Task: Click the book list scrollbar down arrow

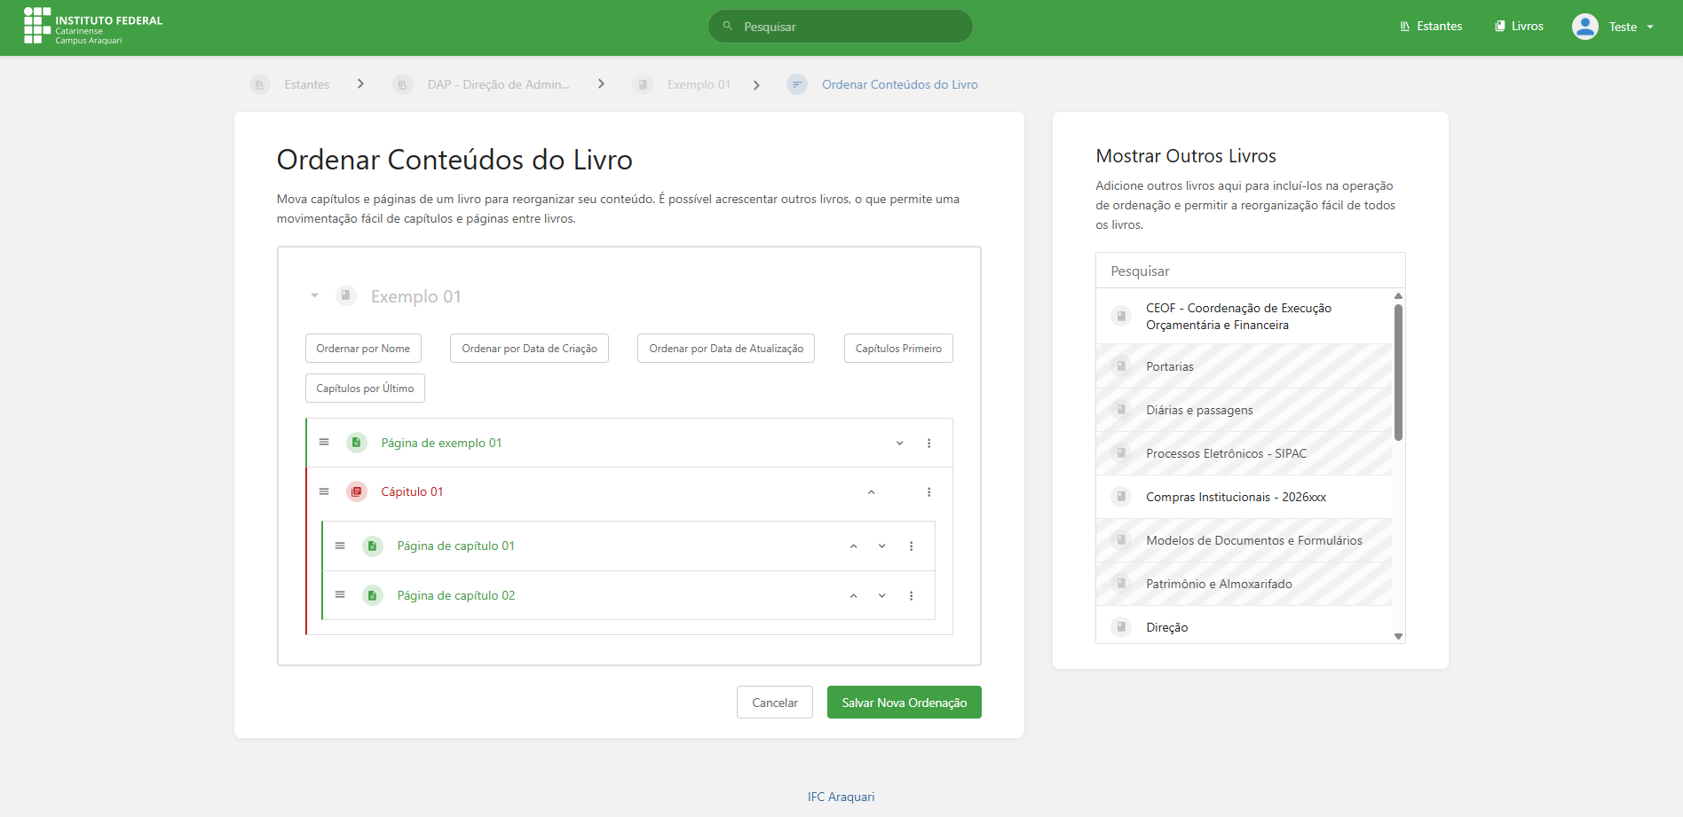Action: (x=1398, y=636)
